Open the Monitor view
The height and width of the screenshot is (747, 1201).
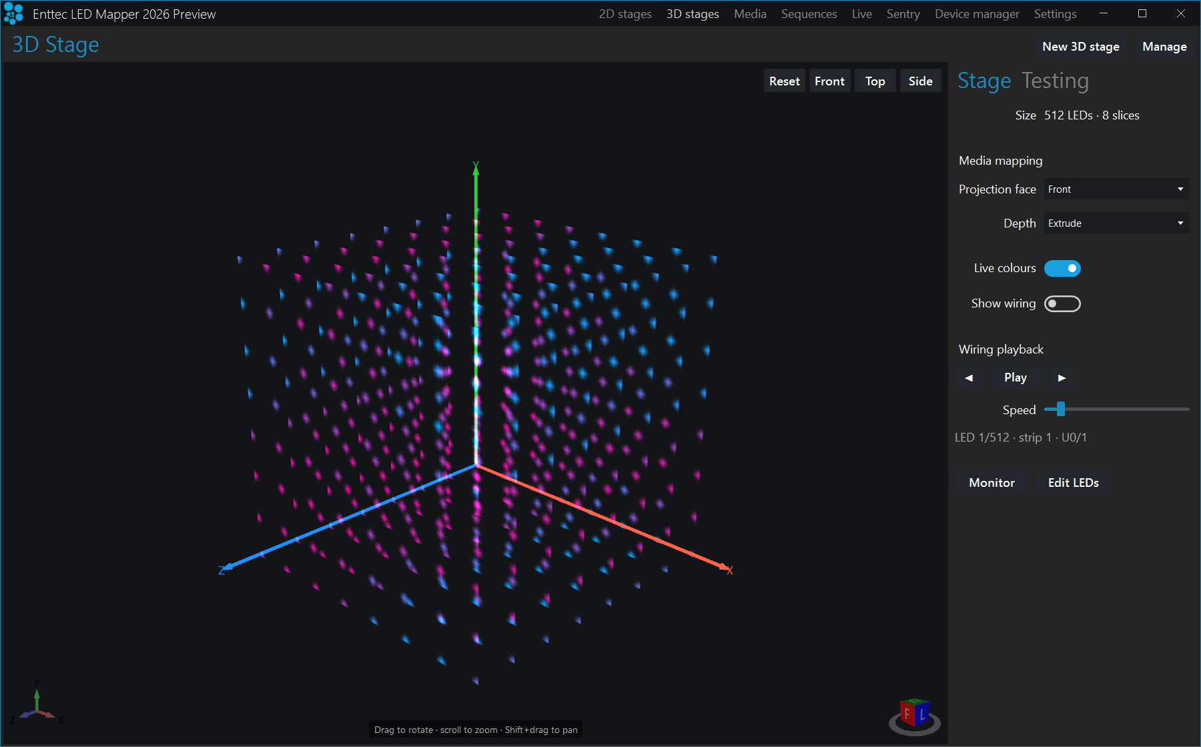point(991,483)
